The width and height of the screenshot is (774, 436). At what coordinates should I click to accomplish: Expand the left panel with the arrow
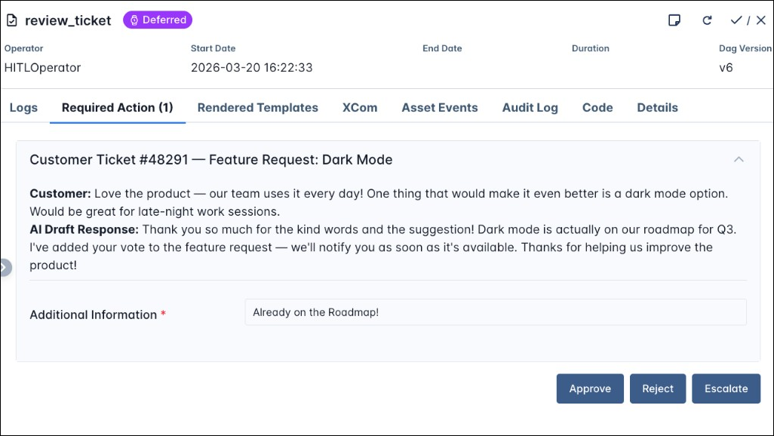coord(5,267)
